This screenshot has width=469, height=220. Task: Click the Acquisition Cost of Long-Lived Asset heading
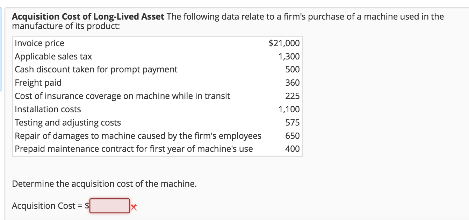coord(87,16)
